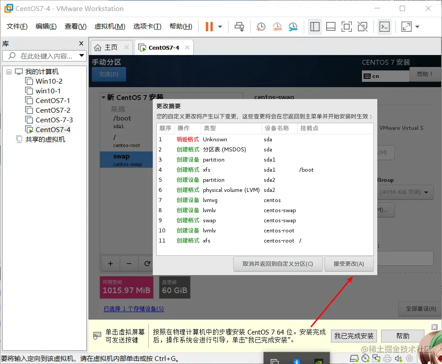
Task: Collapse the 新 CentOS 7 安装 section
Action: click(x=103, y=97)
